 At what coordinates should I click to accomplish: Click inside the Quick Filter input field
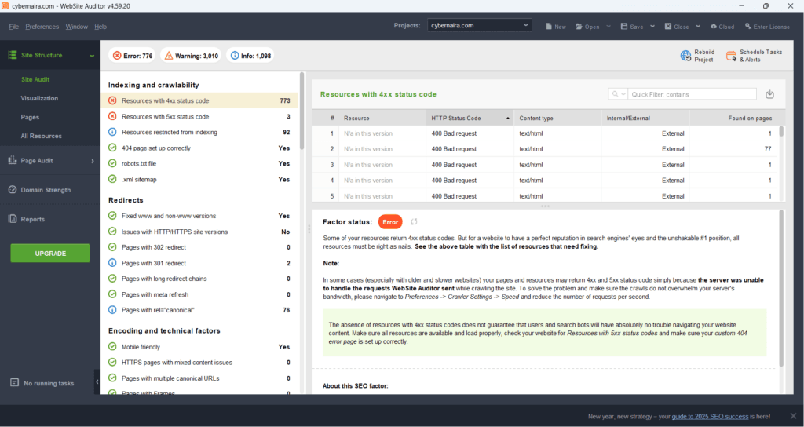click(x=693, y=94)
